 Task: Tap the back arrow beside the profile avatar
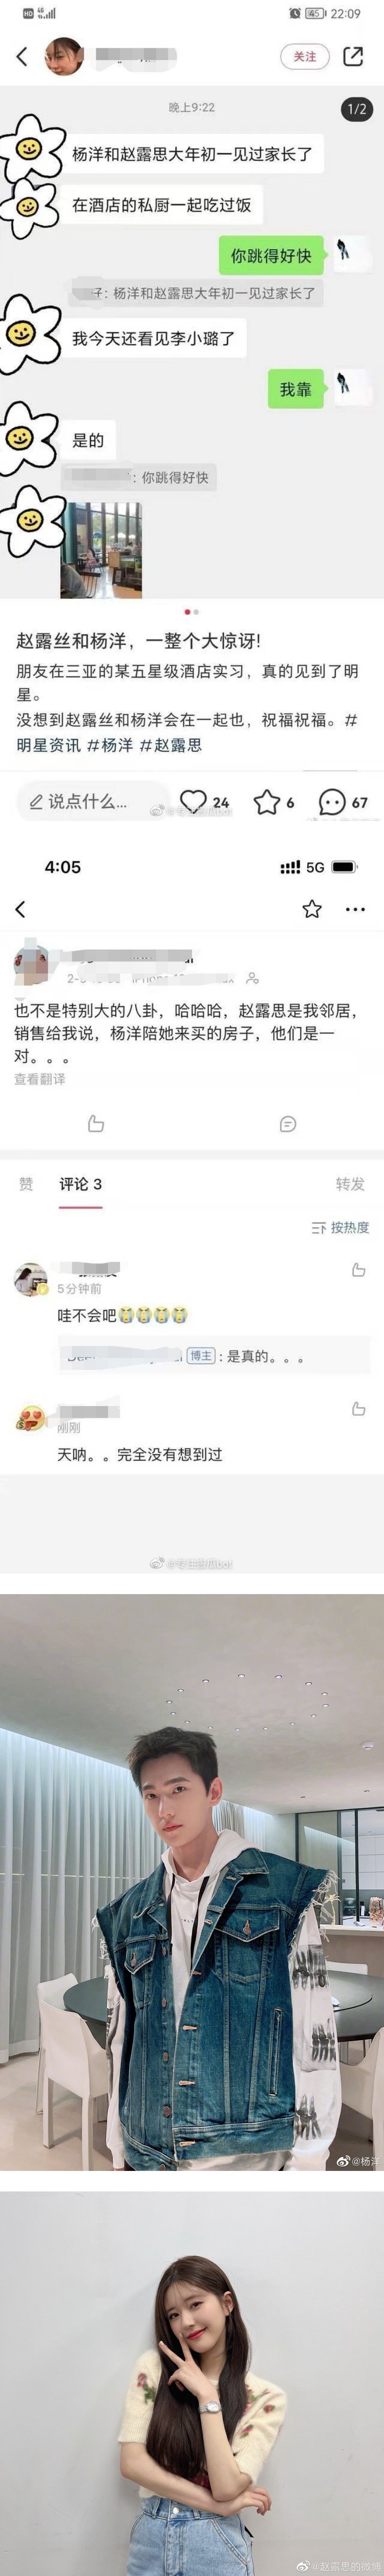(22, 56)
